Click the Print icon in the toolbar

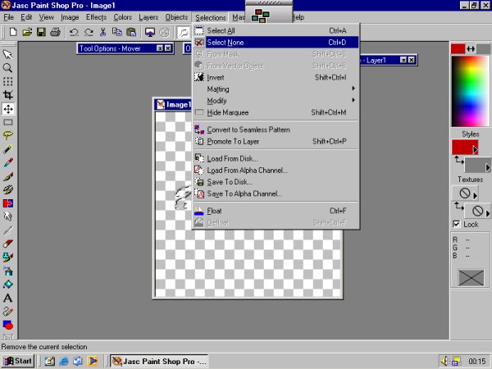click(54, 33)
